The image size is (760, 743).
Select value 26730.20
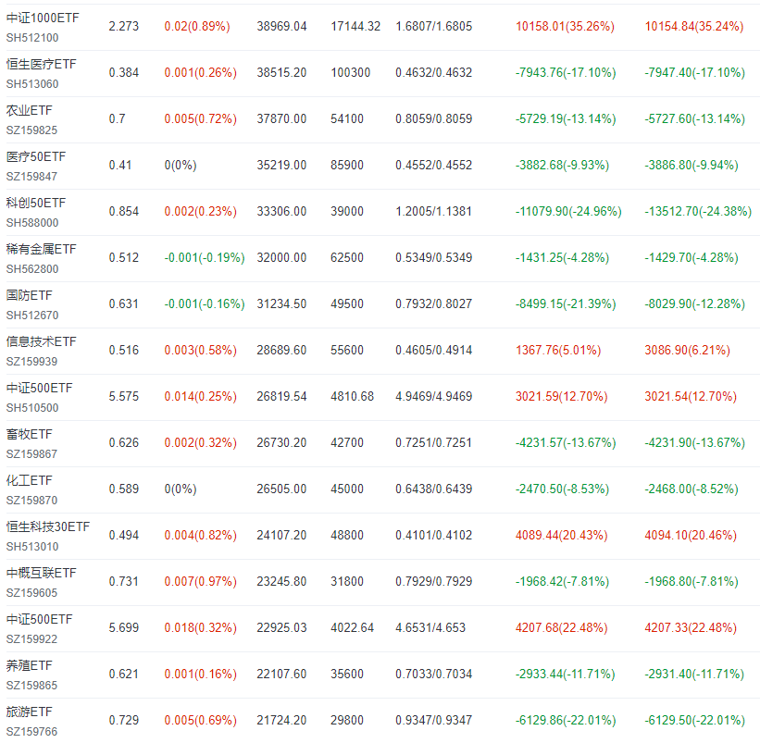click(x=281, y=442)
